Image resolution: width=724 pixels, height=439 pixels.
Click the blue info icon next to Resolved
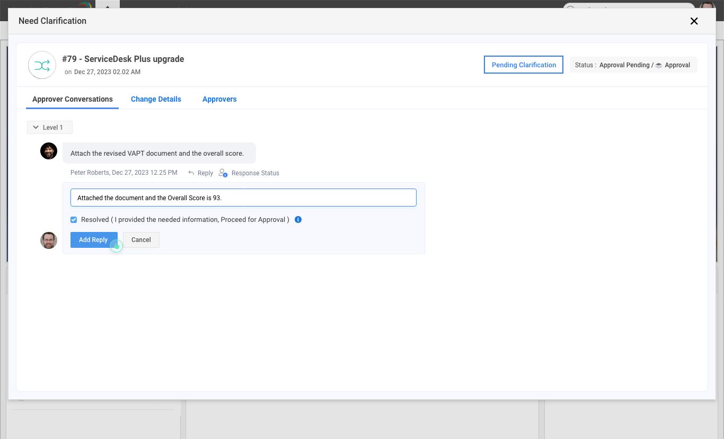[298, 219]
